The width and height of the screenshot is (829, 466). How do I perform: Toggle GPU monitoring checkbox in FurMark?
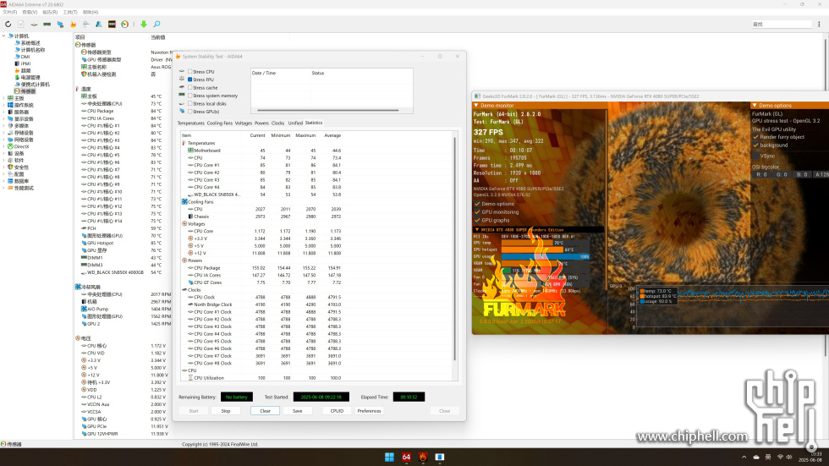click(x=477, y=212)
